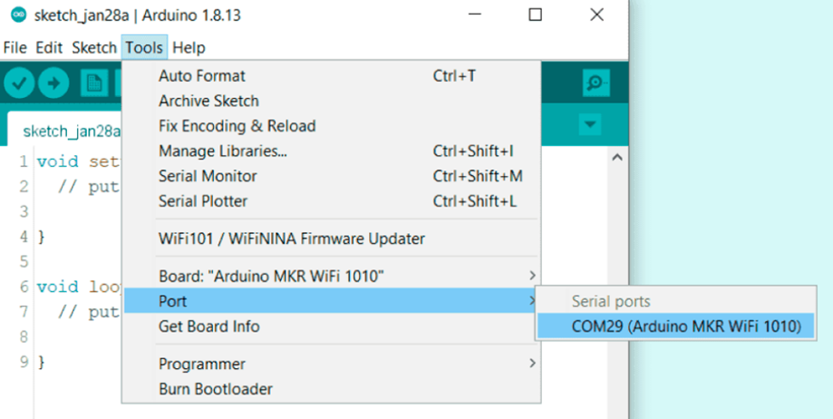The width and height of the screenshot is (833, 419).
Task: Click the editor scrollbar up arrow
Action: pos(617,158)
